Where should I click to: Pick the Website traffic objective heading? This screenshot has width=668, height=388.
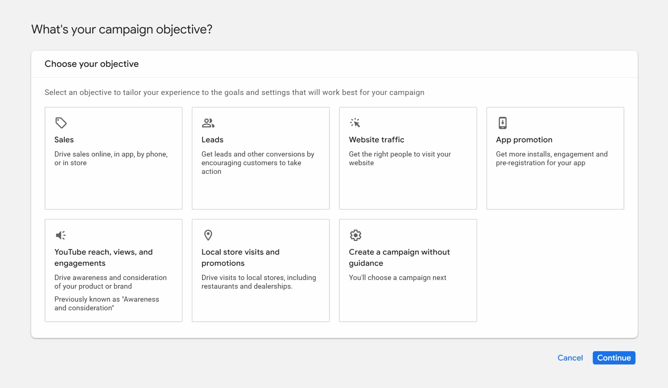click(376, 140)
